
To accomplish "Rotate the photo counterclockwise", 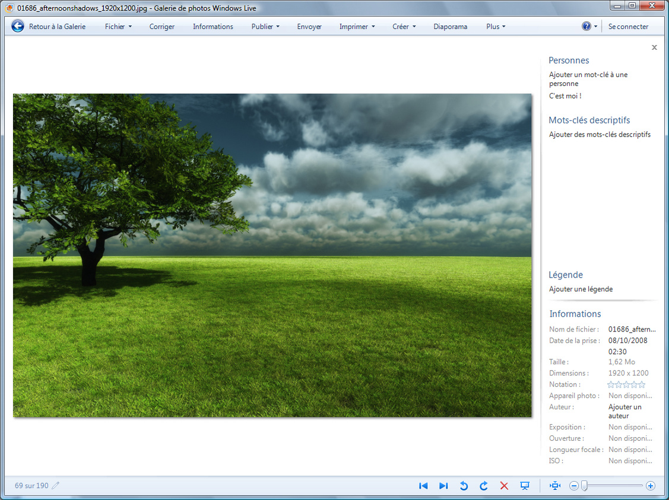I will [x=464, y=486].
